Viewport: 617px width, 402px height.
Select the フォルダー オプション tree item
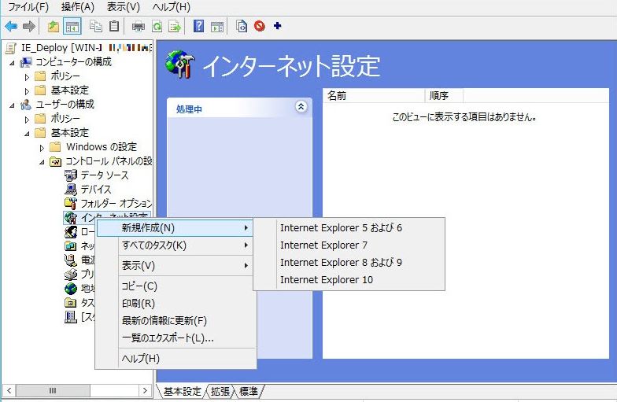(x=115, y=204)
